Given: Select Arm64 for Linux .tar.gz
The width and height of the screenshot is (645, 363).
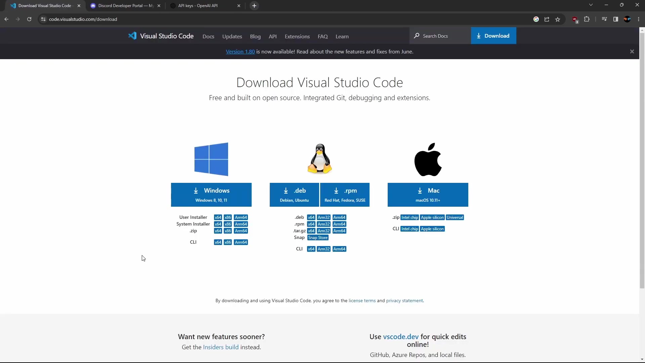Looking at the screenshot, I should coord(339,231).
